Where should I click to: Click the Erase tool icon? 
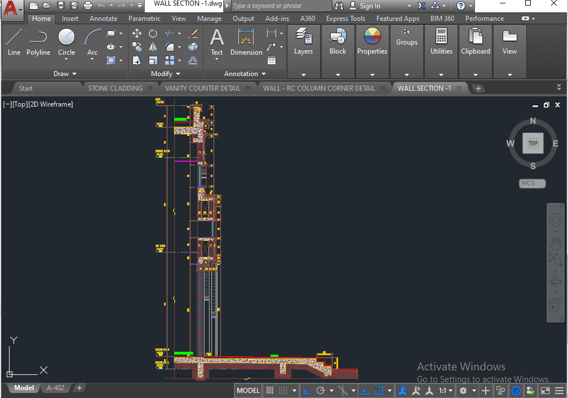pyautogui.click(x=193, y=33)
